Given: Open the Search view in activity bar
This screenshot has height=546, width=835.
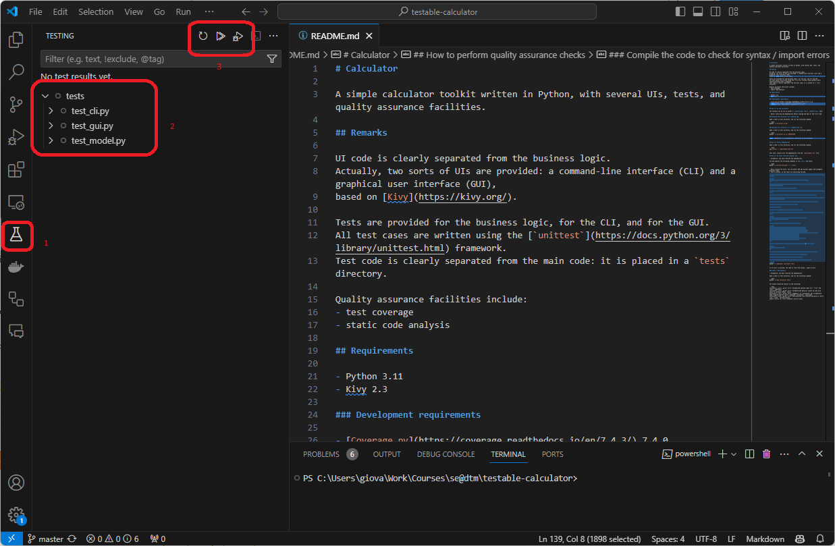Looking at the screenshot, I should [16, 72].
